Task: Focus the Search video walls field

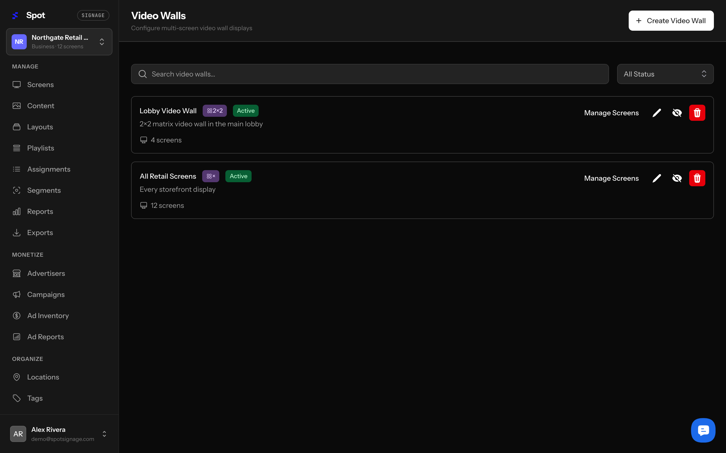Action: pyautogui.click(x=370, y=74)
